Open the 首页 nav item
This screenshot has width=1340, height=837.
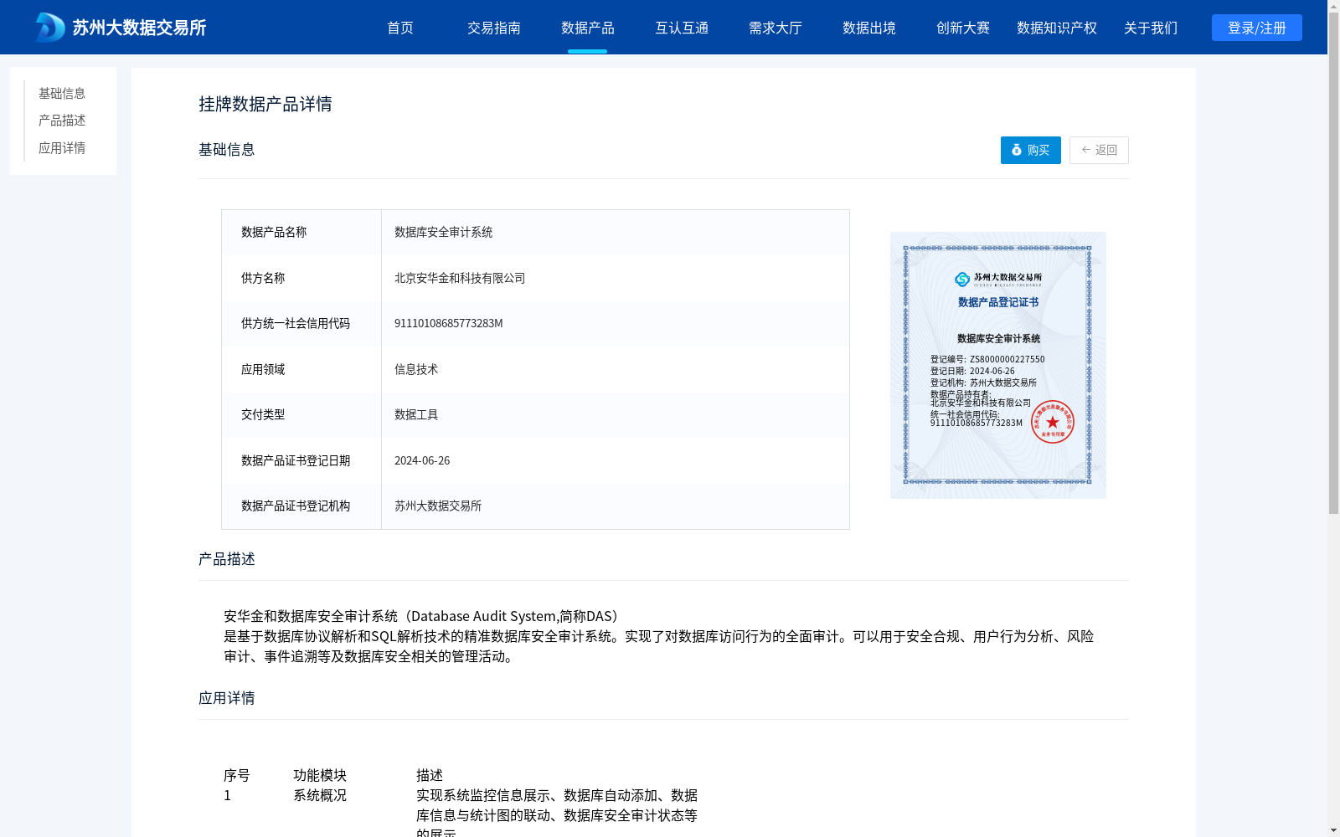400,28
